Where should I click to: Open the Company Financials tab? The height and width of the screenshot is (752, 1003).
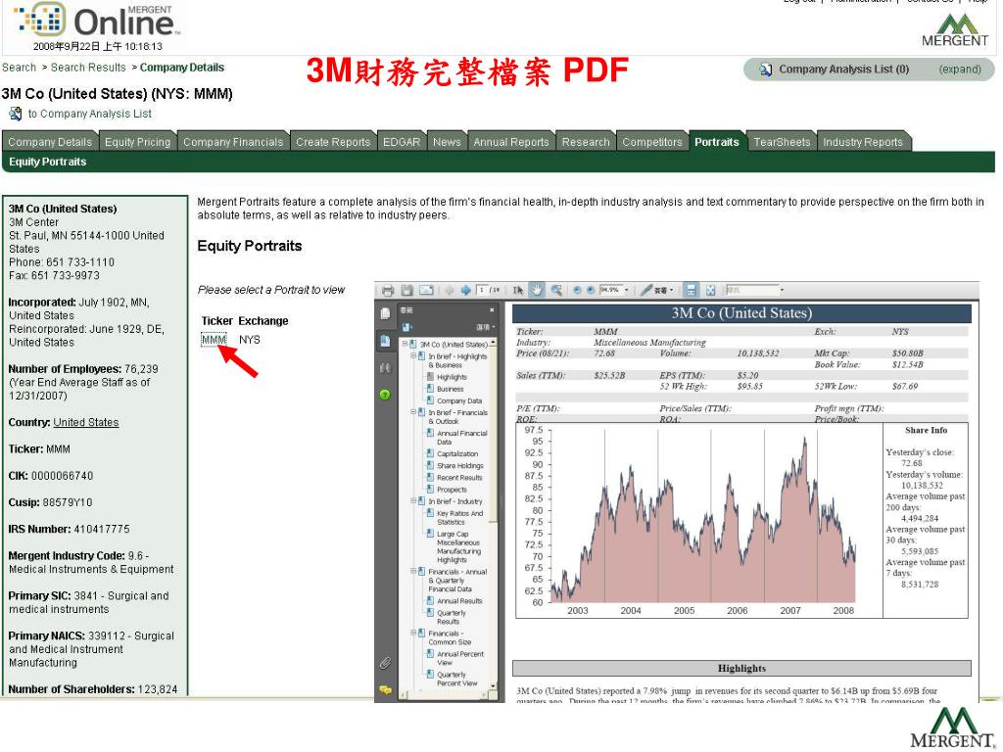pyautogui.click(x=233, y=142)
